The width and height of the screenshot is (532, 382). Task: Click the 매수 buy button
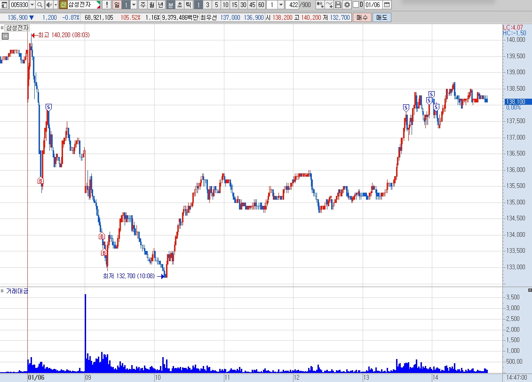[x=362, y=18]
